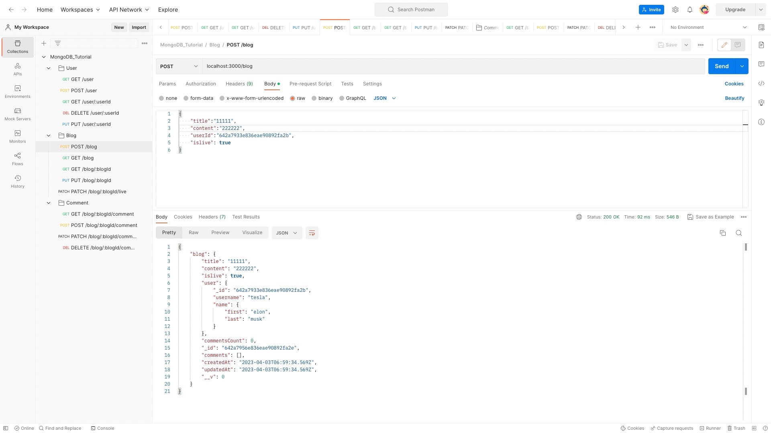The height and width of the screenshot is (433, 771).
Task: Select the binary body type
Action: [x=314, y=98]
